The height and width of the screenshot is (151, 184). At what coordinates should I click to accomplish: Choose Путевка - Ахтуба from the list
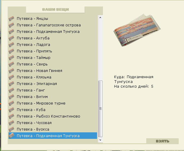[53, 38]
